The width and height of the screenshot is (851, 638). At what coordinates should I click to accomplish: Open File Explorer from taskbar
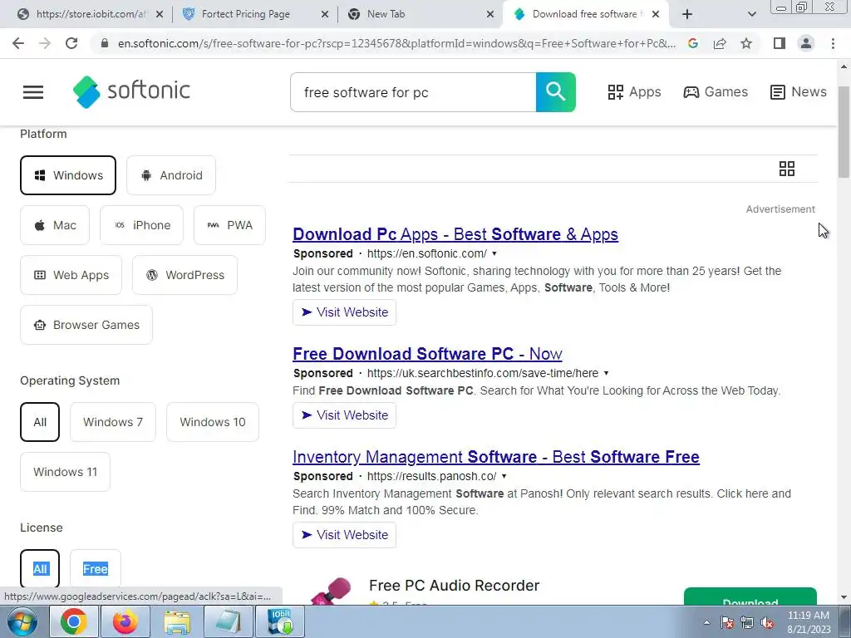click(176, 621)
